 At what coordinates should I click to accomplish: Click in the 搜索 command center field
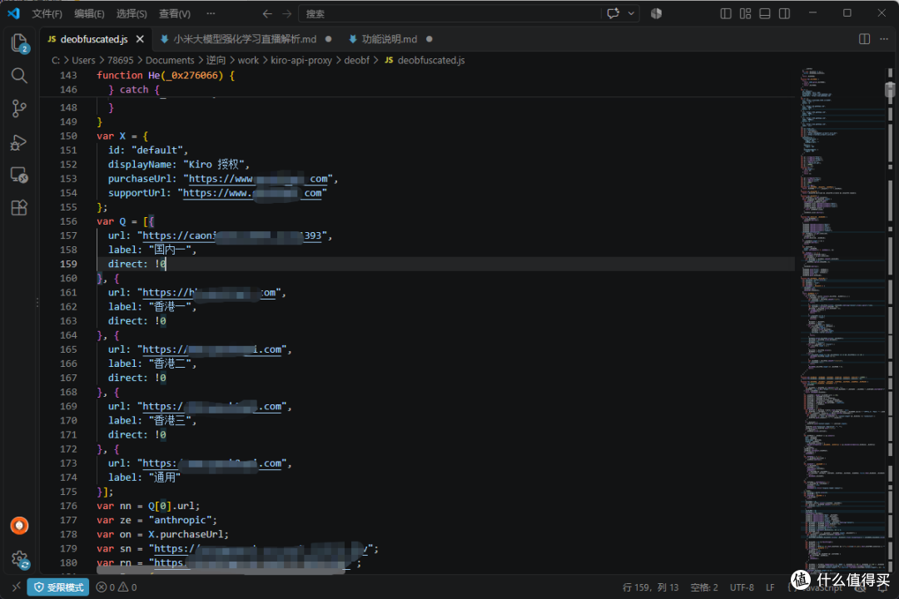click(449, 14)
